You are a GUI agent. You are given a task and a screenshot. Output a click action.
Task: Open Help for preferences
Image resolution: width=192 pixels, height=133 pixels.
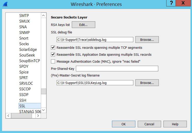(175, 124)
